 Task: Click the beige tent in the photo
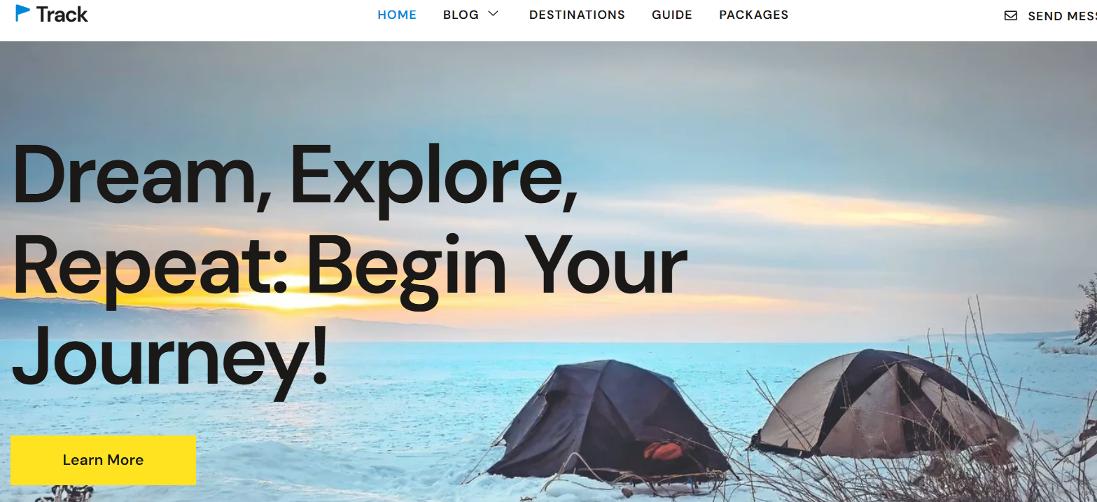[x=883, y=403]
